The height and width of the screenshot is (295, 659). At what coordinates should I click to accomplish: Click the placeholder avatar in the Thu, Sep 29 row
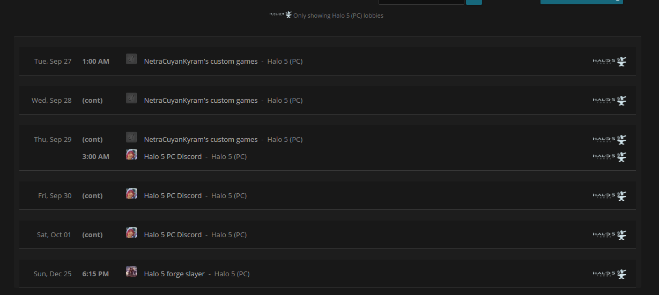(x=131, y=137)
